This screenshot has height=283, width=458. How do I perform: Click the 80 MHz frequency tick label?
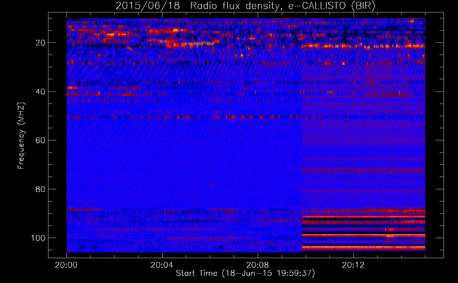tap(41, 189)
